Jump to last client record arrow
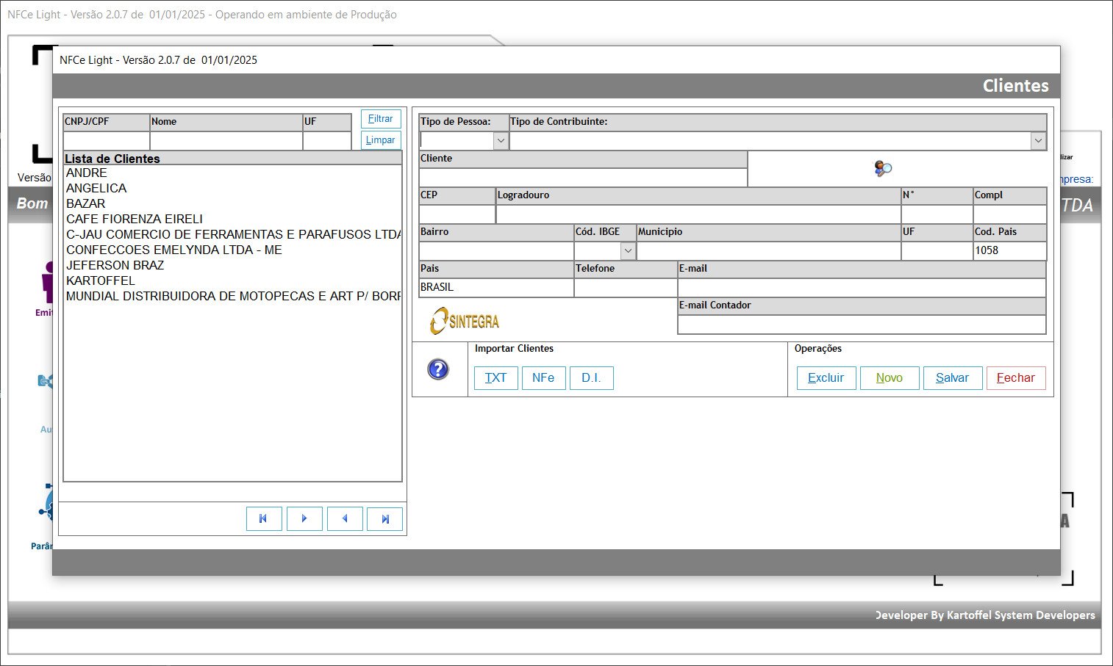The width and height of the screenshot is (1113, 666). pyautogui.click(x=384, y=518)
